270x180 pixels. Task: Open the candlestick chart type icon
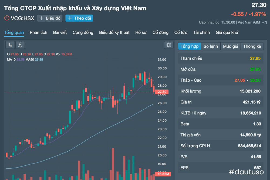click(10, 45)
